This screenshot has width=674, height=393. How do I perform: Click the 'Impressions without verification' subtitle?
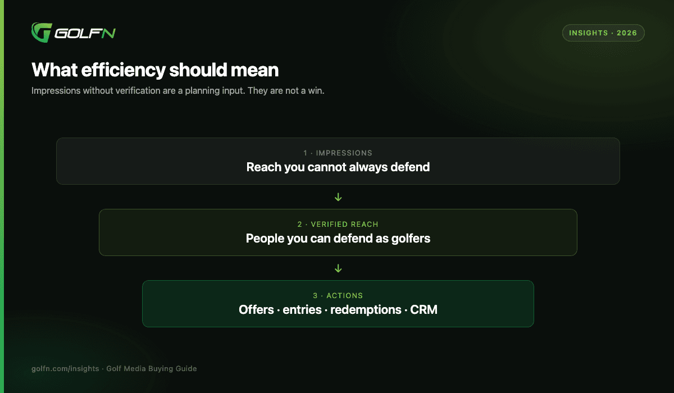pyautogui.click(x=178, y=90)
